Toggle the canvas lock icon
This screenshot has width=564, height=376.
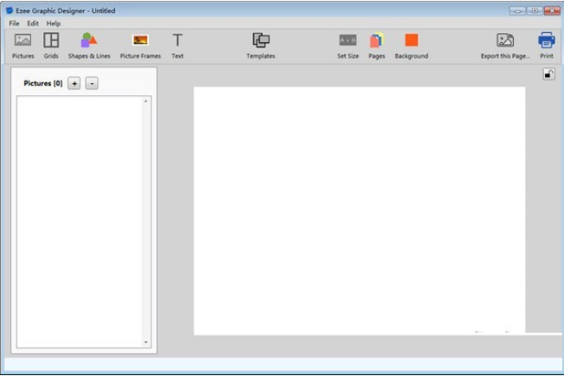tap(548, 74)
